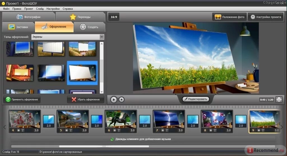Click the T text icon on slide 8
The height and width of the screenshot is (156, 287).
point(215,130)
